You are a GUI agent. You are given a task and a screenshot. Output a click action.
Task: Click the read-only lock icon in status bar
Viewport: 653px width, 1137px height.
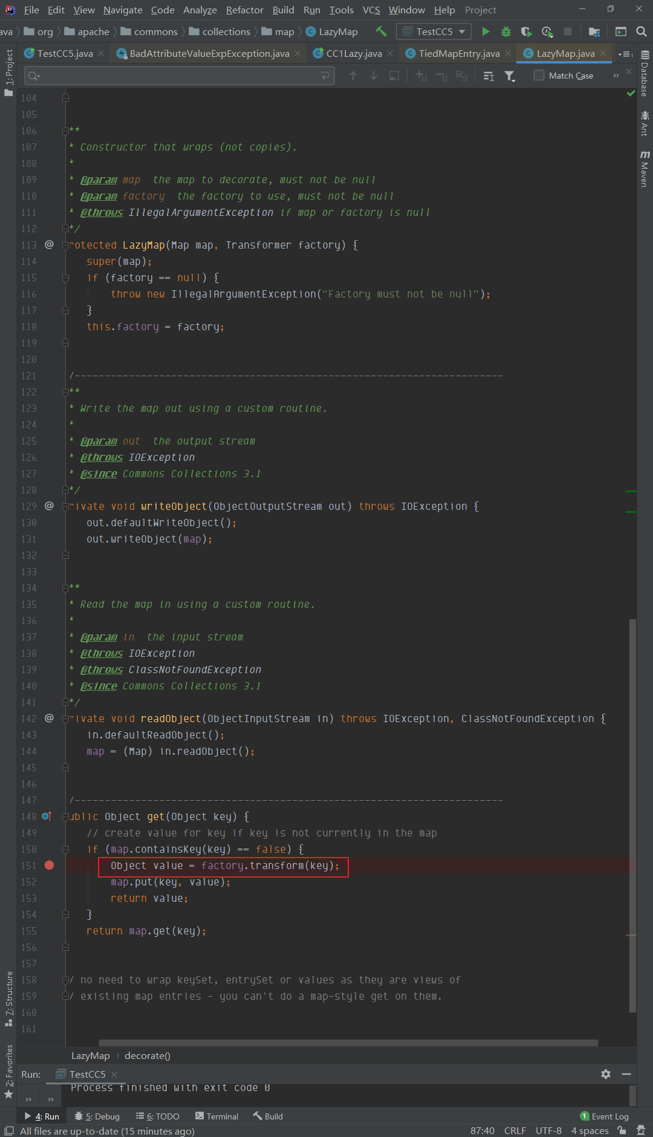(x=622, y=1130)
